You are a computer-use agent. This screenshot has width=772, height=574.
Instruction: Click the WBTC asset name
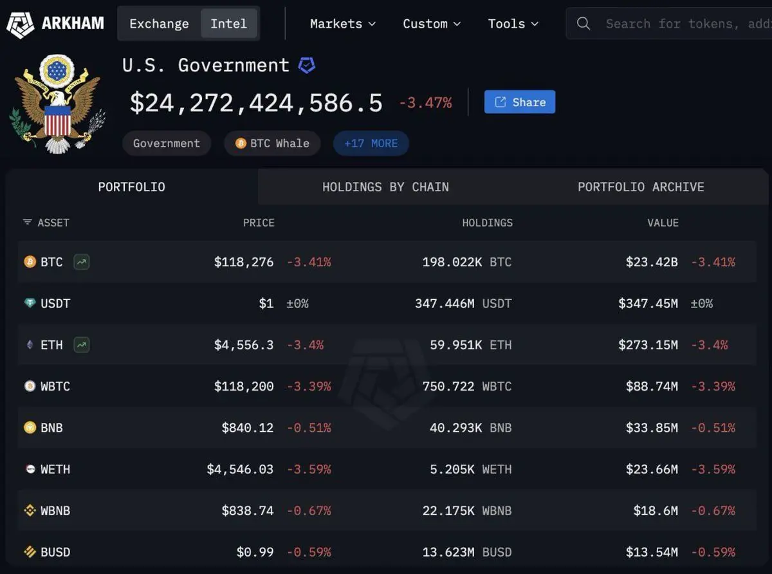(55, 386)
